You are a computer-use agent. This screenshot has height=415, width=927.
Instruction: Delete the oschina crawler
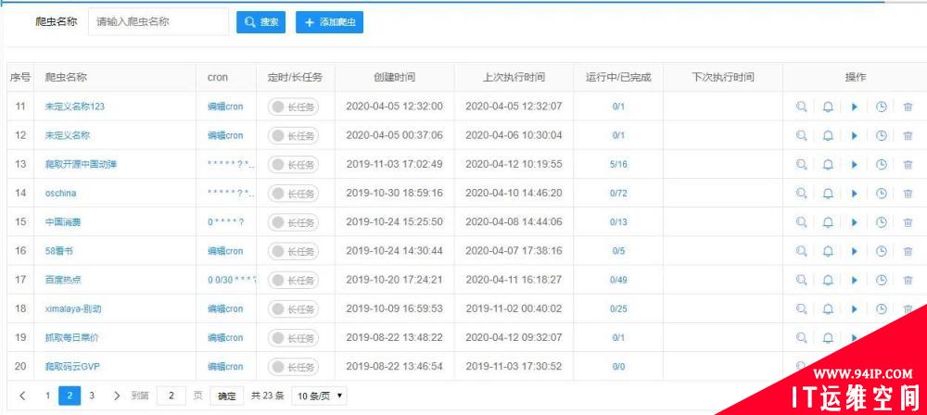point(908,194)
